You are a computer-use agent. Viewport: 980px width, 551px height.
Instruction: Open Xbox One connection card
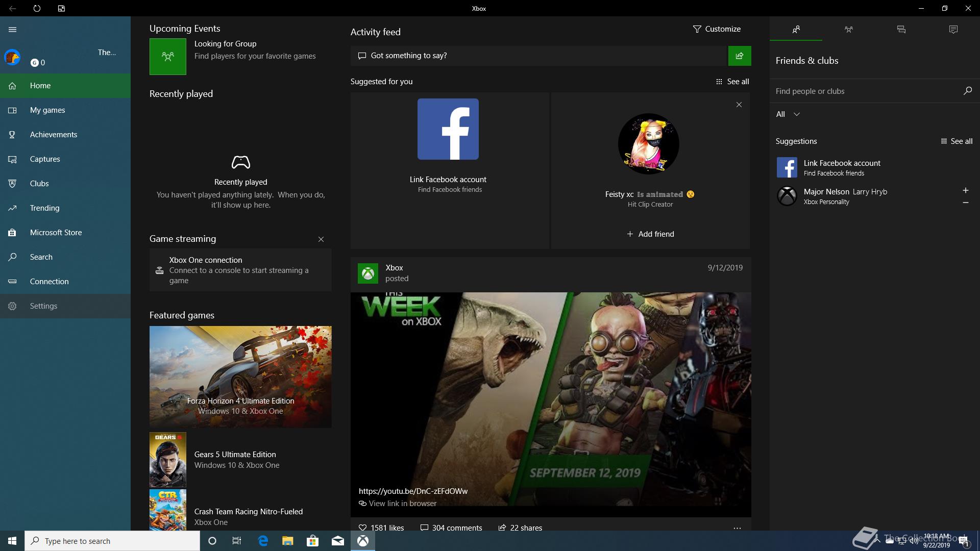(240, 270)
